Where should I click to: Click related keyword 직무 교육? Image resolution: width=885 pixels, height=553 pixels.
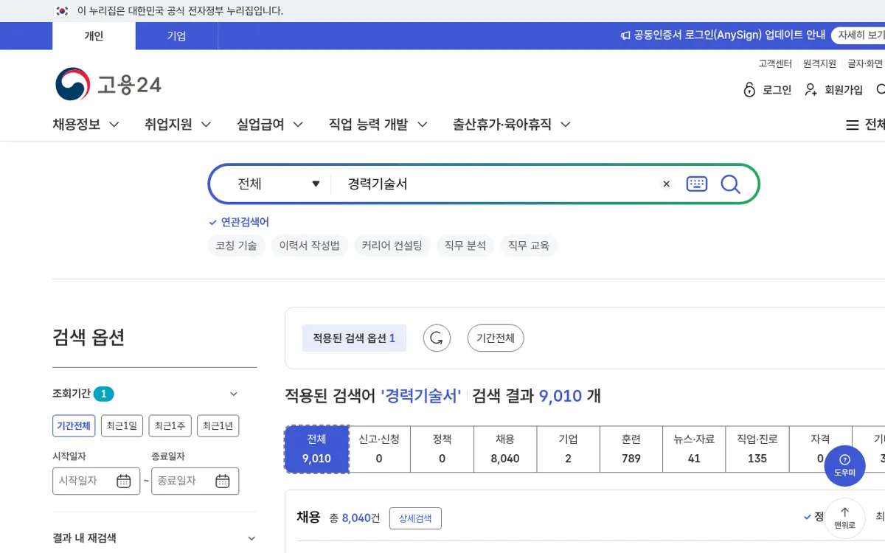[529, 246]
